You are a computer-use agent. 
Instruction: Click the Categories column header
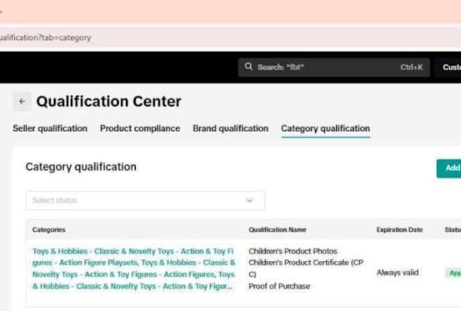(49, 230)
